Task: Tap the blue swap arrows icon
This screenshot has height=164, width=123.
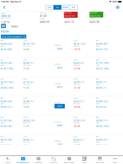Action: 3,26
